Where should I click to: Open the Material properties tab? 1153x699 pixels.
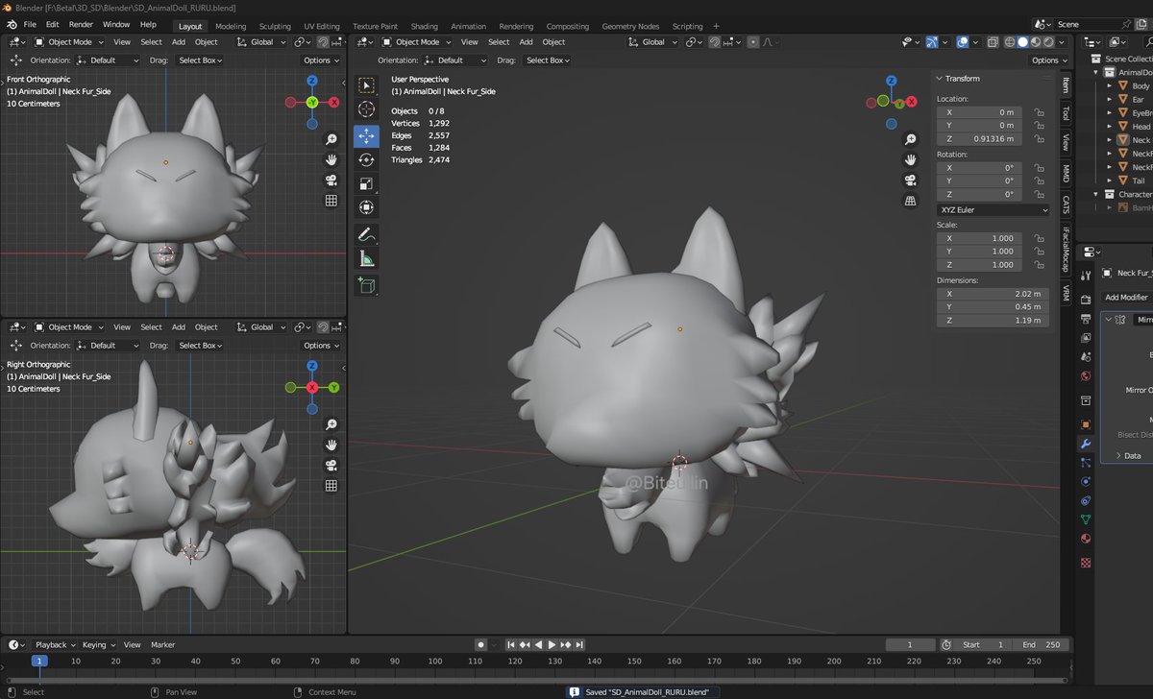point(1086,539)
